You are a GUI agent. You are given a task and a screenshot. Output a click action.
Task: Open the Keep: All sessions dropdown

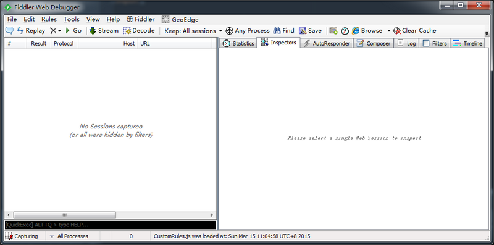(193, 31)
